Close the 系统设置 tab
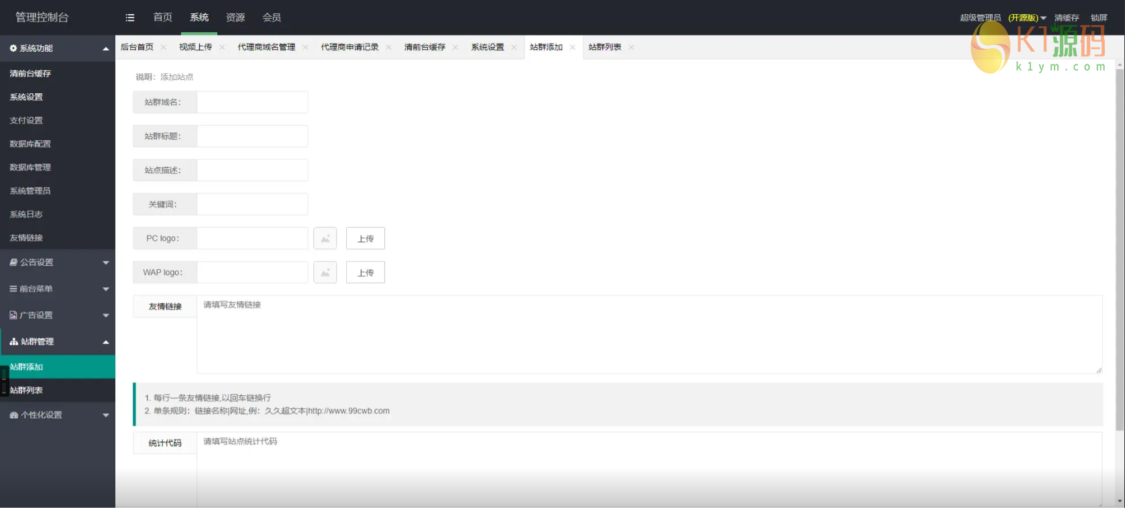The image size is (1125, 508). (x=514, y=47)
